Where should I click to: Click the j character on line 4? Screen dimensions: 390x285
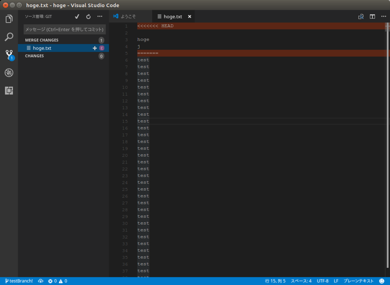(x=139, y=46)
